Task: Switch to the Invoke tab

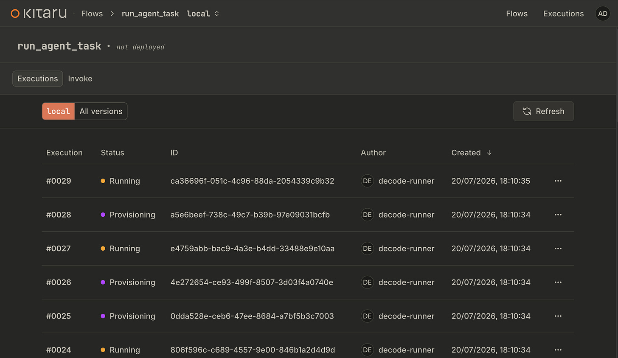Action: point(80,78)
